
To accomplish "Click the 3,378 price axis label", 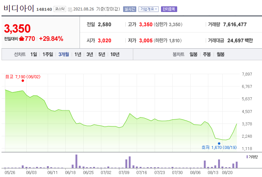I will coord(247,124).
